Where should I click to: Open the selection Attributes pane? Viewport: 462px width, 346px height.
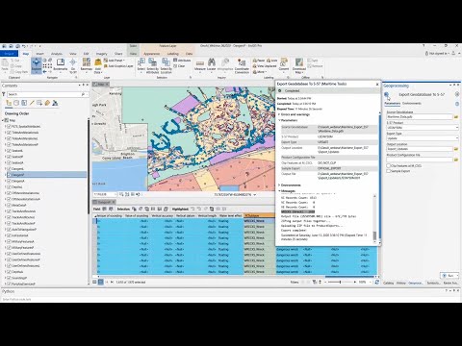click(182, 61)
